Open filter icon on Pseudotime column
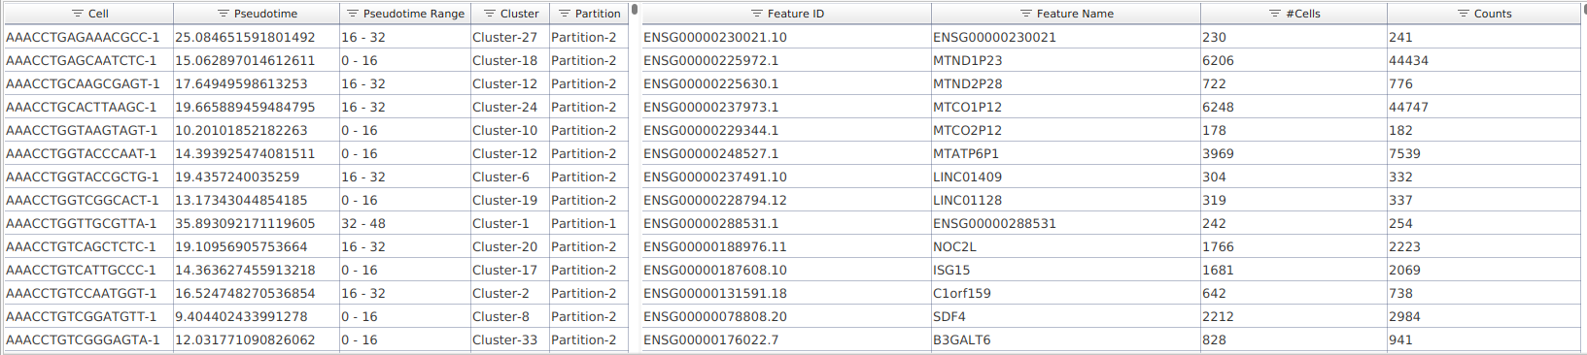This screenshot has height=355, width=1587. click(223, 14)
